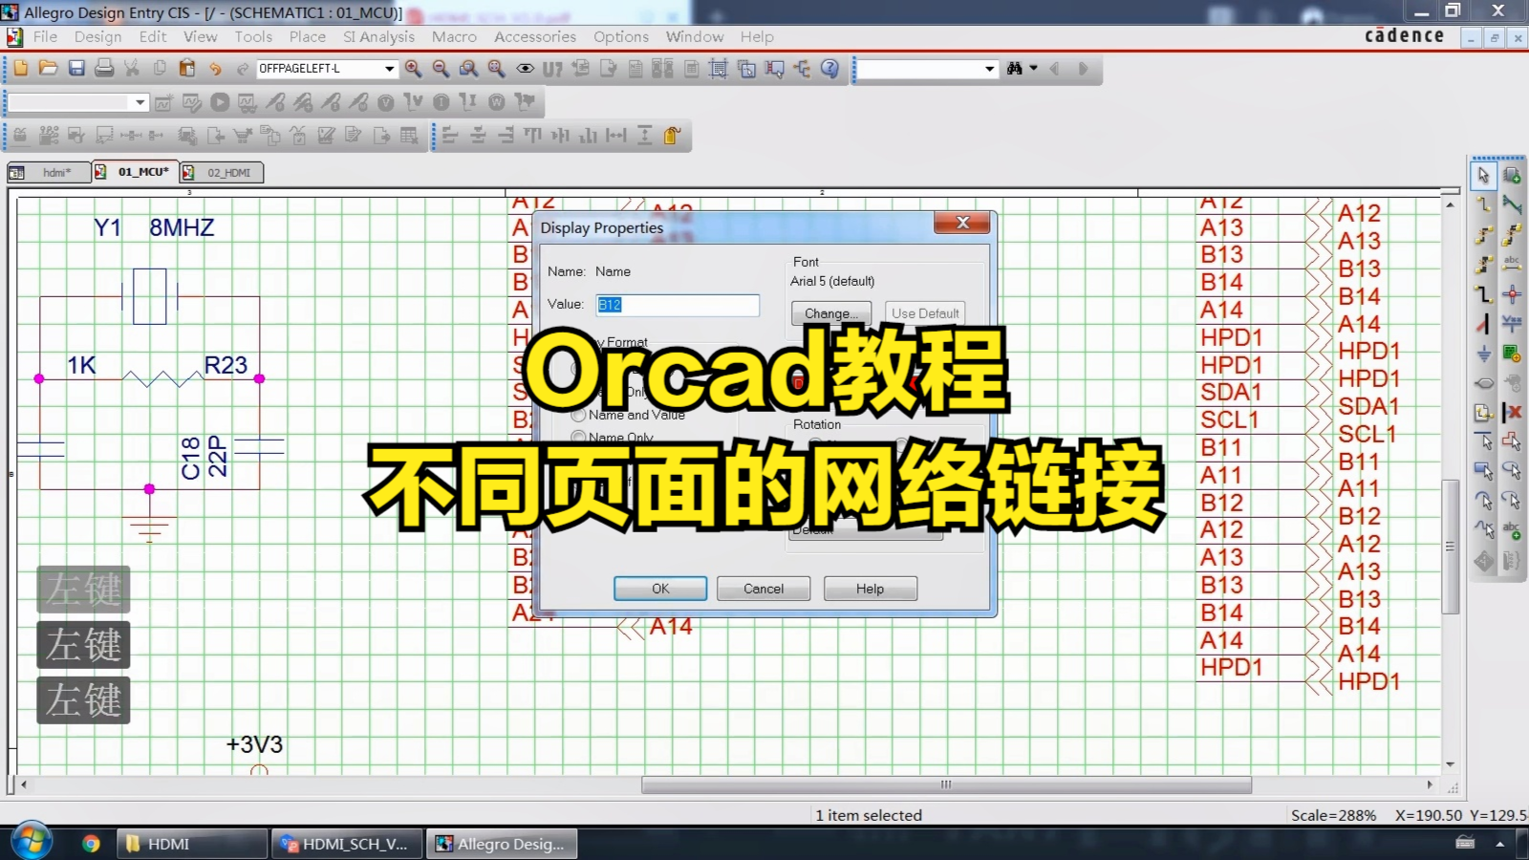Expand the empty simulation profile dropdown
The width and height of the screenshot is (1529, 860).
tap(140, 102)
